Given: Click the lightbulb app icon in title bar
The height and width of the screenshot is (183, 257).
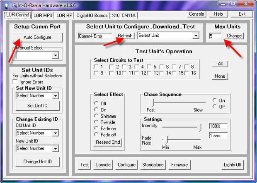Looking at the screenshot, I should pyautogui.click(x=6, y=5).
